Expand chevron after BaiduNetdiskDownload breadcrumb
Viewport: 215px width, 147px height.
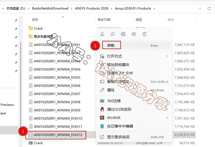(72, 8)
